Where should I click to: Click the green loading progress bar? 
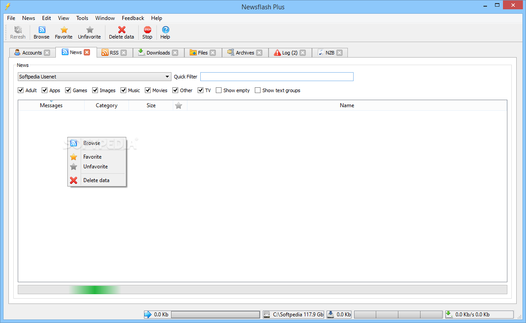coord(262,290)
